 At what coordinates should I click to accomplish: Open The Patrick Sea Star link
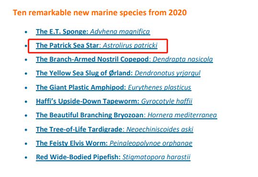67,45
